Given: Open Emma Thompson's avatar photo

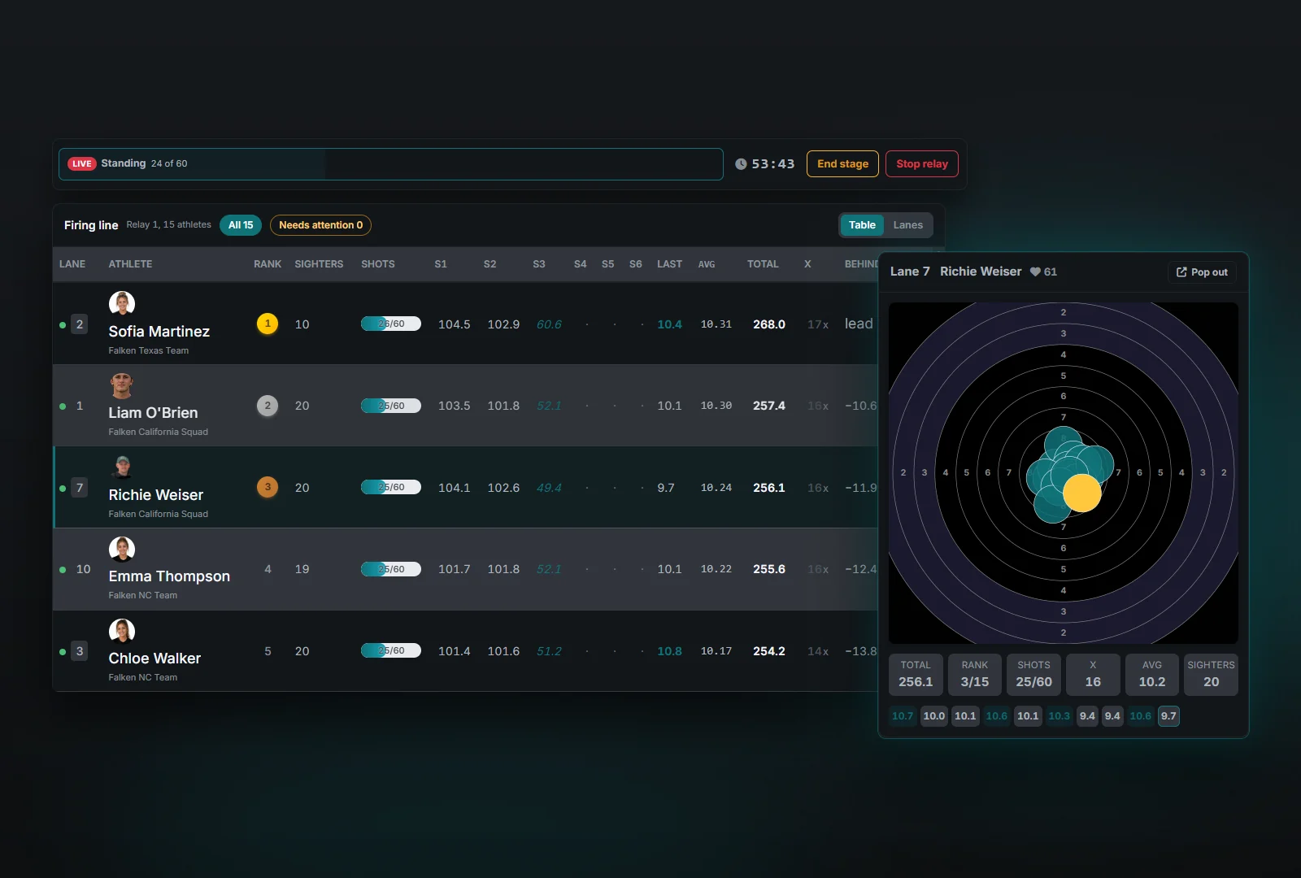Looking at the screenshot, I should tap(122, 550).
